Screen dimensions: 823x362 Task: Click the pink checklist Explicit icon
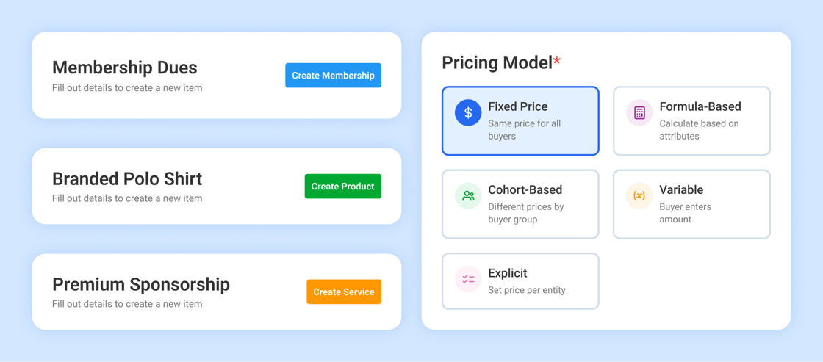467,279
